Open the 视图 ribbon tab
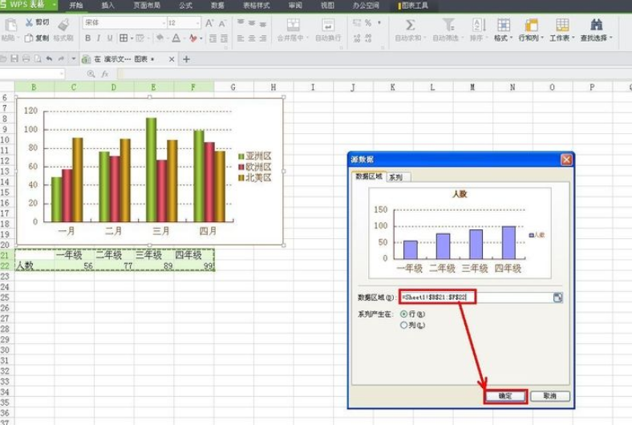 coord(327,6)
